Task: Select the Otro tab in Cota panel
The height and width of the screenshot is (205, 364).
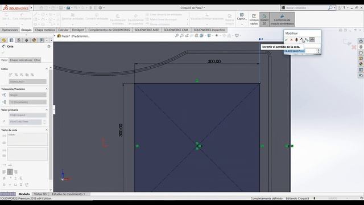Action: click(37, 60)
